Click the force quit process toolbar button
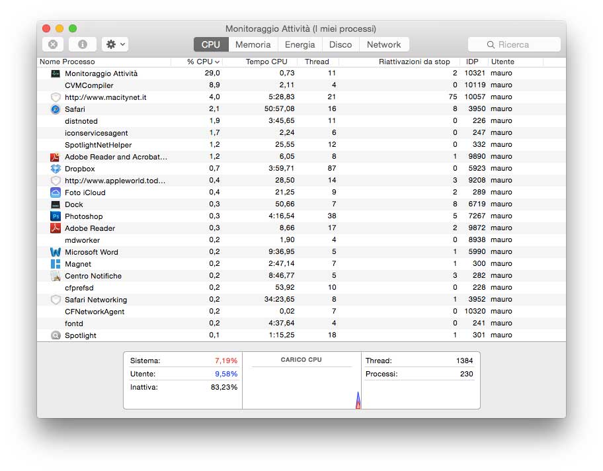The height and width of the screenshot is (471, 603). point(53,44)
